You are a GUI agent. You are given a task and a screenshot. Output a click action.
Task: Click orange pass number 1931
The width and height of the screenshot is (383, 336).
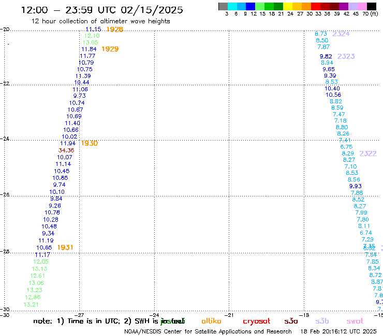(65, 248)
